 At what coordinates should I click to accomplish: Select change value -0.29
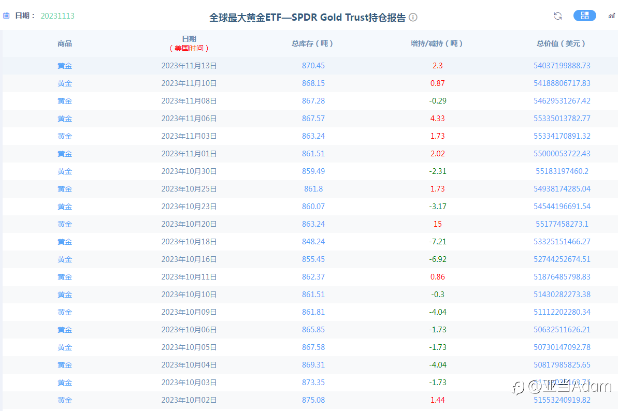tap(438, 101)
